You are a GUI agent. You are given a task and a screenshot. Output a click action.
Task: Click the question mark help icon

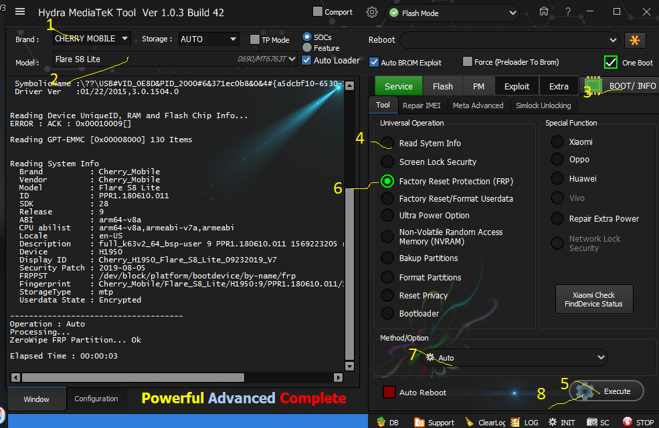tap(568, 12)
